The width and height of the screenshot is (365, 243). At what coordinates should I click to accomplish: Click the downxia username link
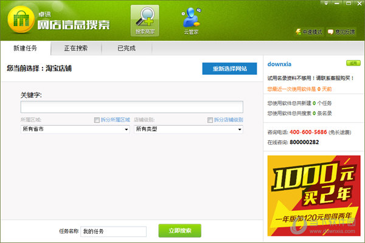279,64
